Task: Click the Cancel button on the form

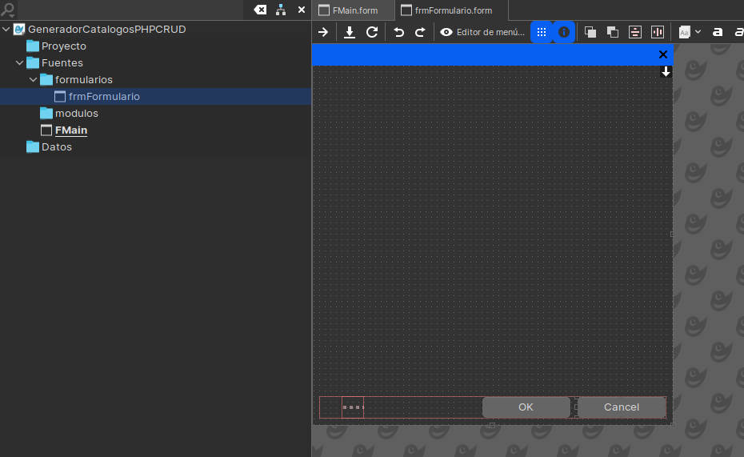Action: click(622, 407)
